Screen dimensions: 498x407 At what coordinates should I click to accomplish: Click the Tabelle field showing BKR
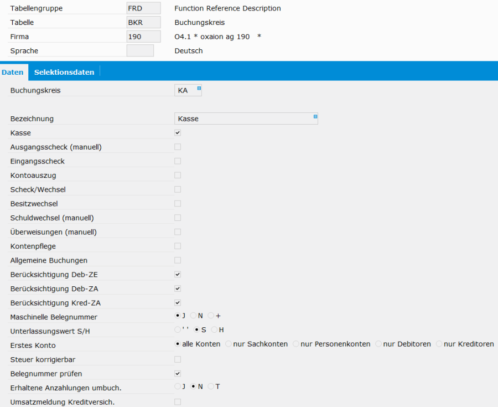tap(143, 22)
